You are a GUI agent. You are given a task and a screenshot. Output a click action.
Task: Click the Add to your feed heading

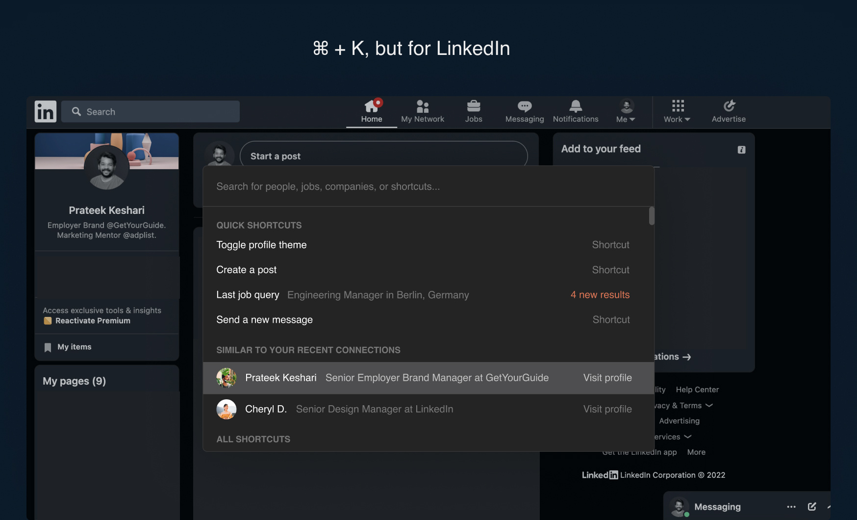[x=601, y=149]
